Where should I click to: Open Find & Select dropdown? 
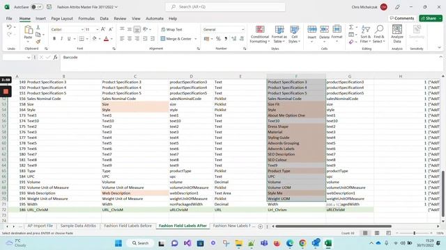(379, 34)
